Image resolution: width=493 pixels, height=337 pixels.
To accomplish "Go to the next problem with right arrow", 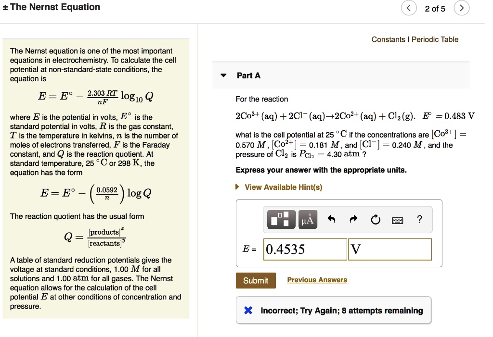I will click(x=462, y=8).
